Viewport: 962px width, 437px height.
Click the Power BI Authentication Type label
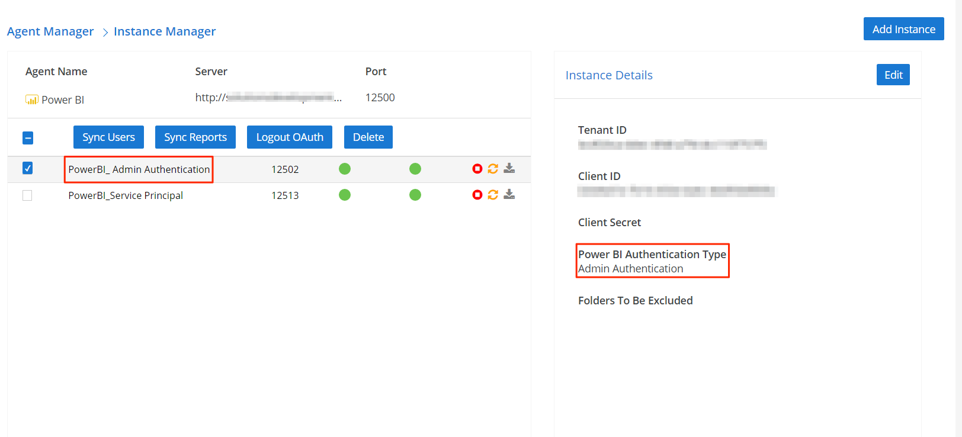(652, 255)
